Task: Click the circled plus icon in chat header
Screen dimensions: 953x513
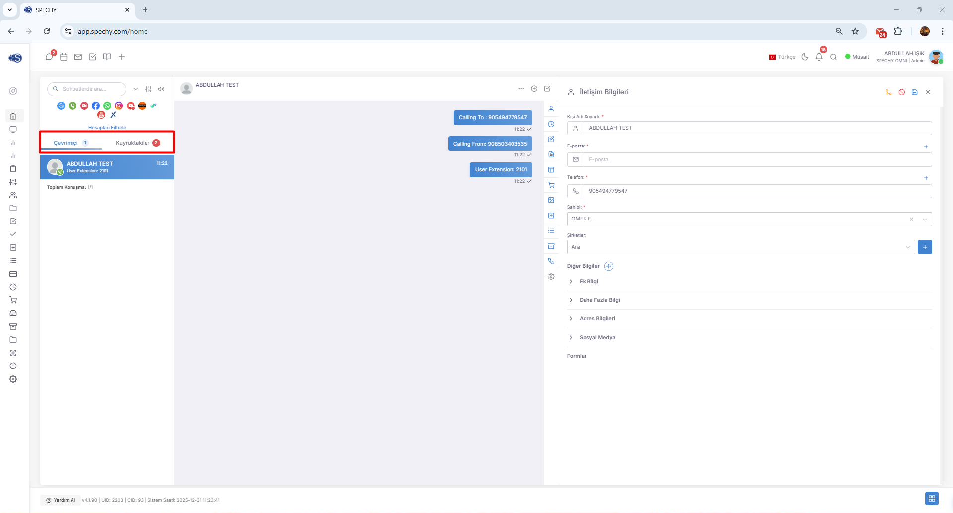Action: coord(534,89)
